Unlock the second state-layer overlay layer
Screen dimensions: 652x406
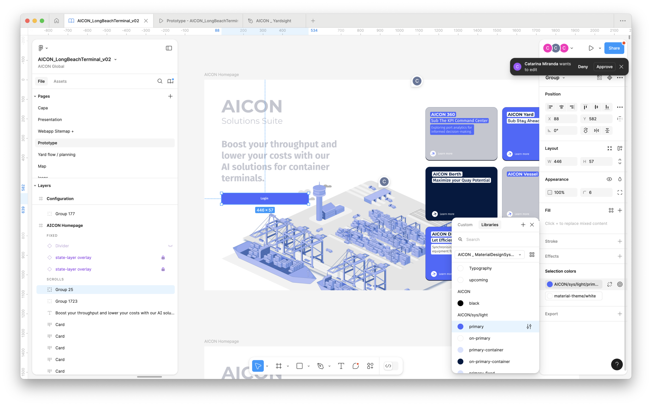pos(163,269)
